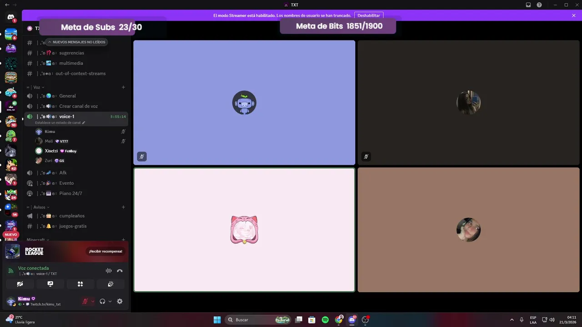
Task: Click Establece un estado de canal
Action: (x=60, y=123)
